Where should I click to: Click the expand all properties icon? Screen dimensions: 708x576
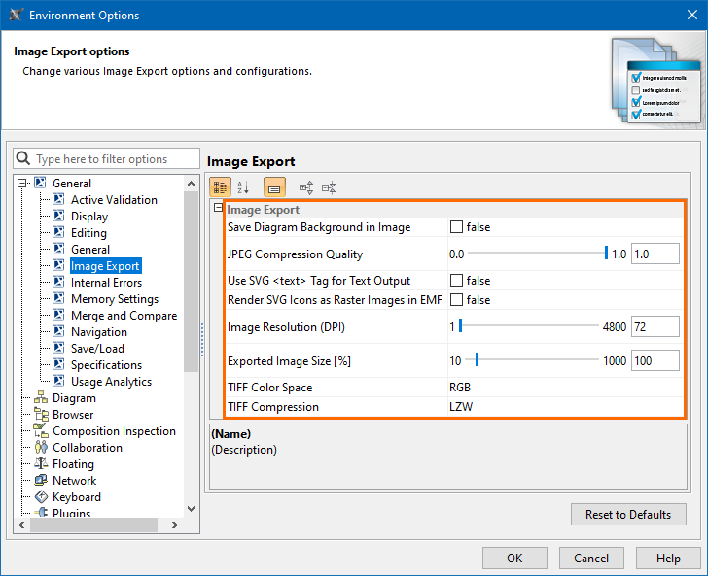pyautogui.click(x=306, y=187)
